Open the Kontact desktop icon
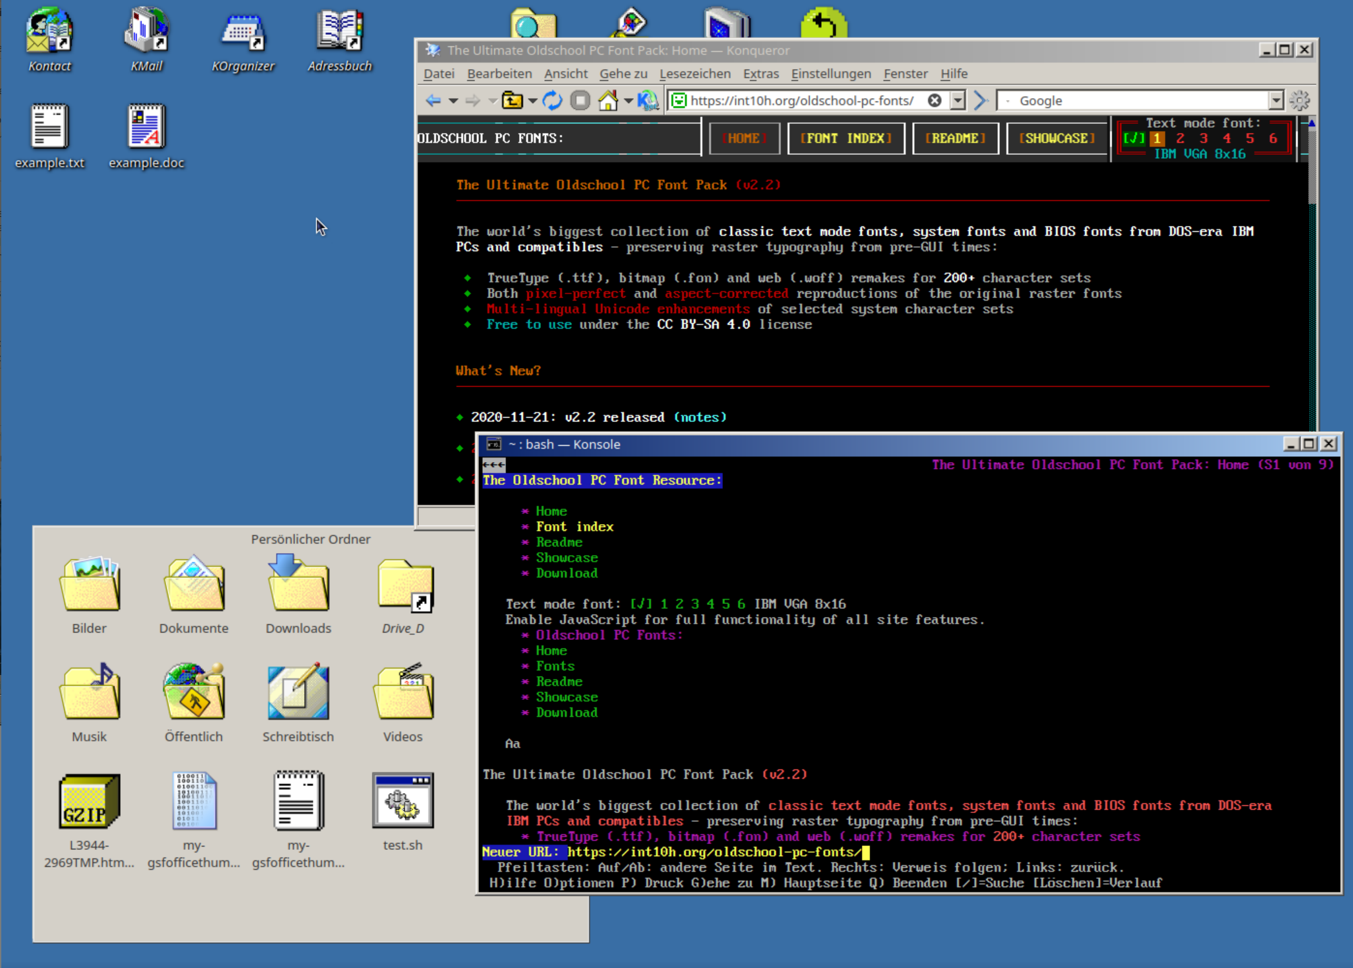The height and width of the screenshot is (968, 1353). (x=50, y=39)
